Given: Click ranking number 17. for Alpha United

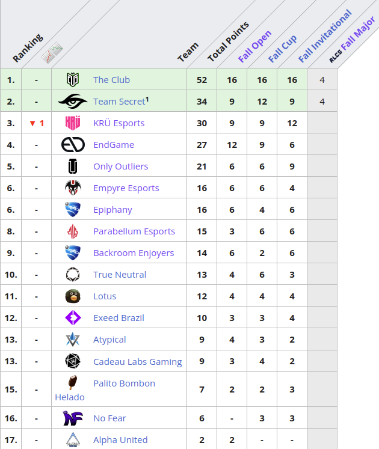Looking at the screenshot, I should (11, 440).
